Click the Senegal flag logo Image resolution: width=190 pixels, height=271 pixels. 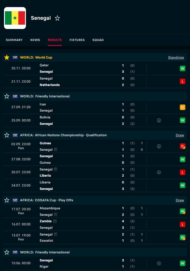pyautogui.click(x=15, y=18)
